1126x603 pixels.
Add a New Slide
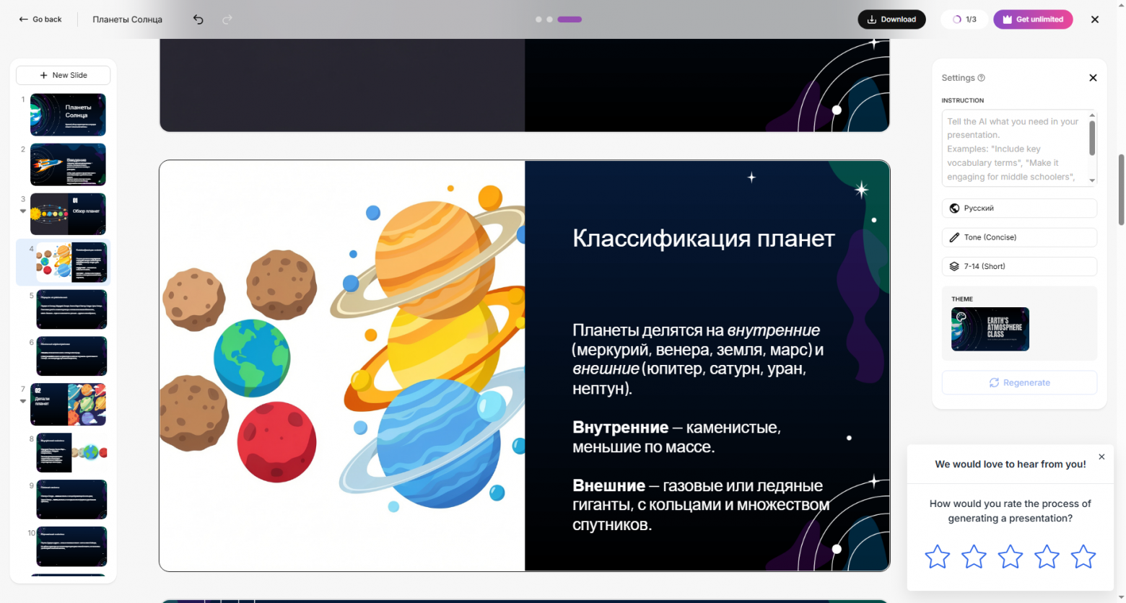[63, 75]
